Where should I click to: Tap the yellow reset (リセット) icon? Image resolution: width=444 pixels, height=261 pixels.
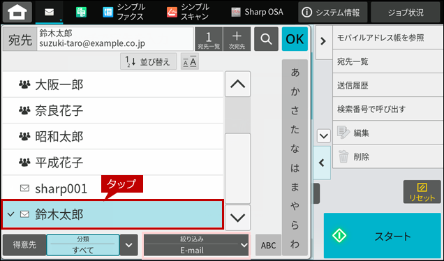(x=422, y=192)
